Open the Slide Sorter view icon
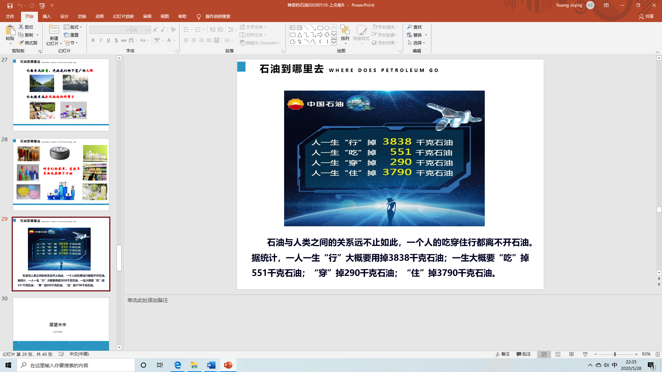 tap(558, 354)
